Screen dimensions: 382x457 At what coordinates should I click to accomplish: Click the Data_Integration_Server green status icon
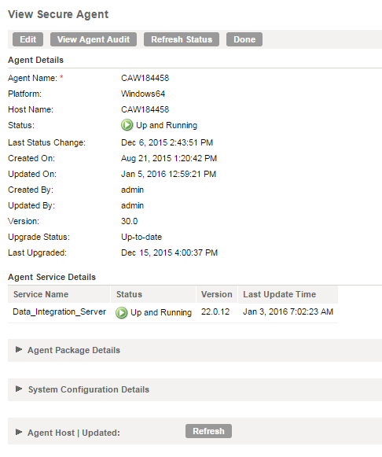coord(121,312)
